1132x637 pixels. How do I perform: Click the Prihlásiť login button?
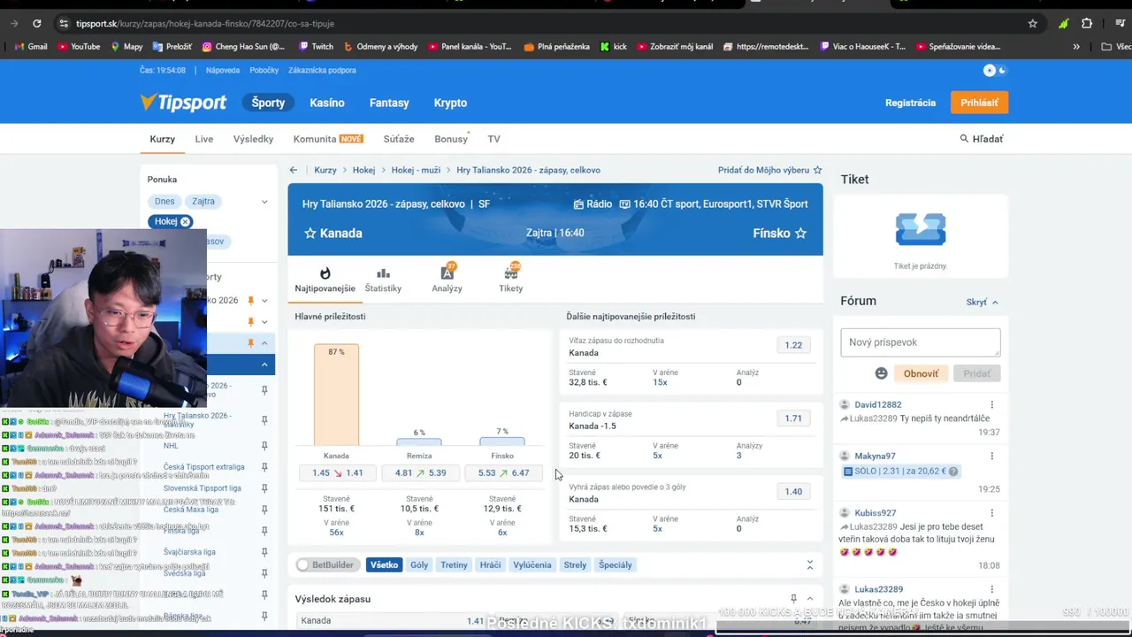(x=979, y=103)
